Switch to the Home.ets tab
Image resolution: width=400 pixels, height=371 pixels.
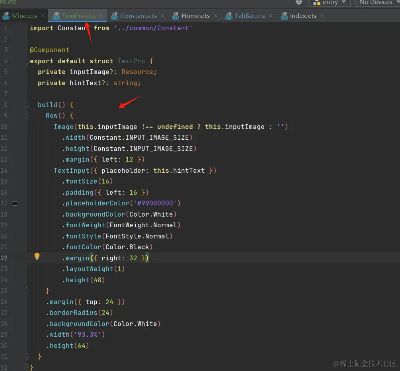(195, 16)
